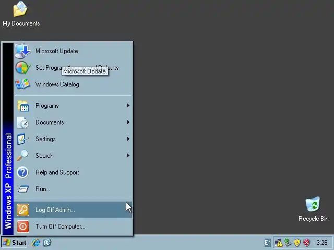The height and width of the screenshot is (250, 334).
Task: Launch Internet Explorer from Quick Launch
Action: [36, 243]
